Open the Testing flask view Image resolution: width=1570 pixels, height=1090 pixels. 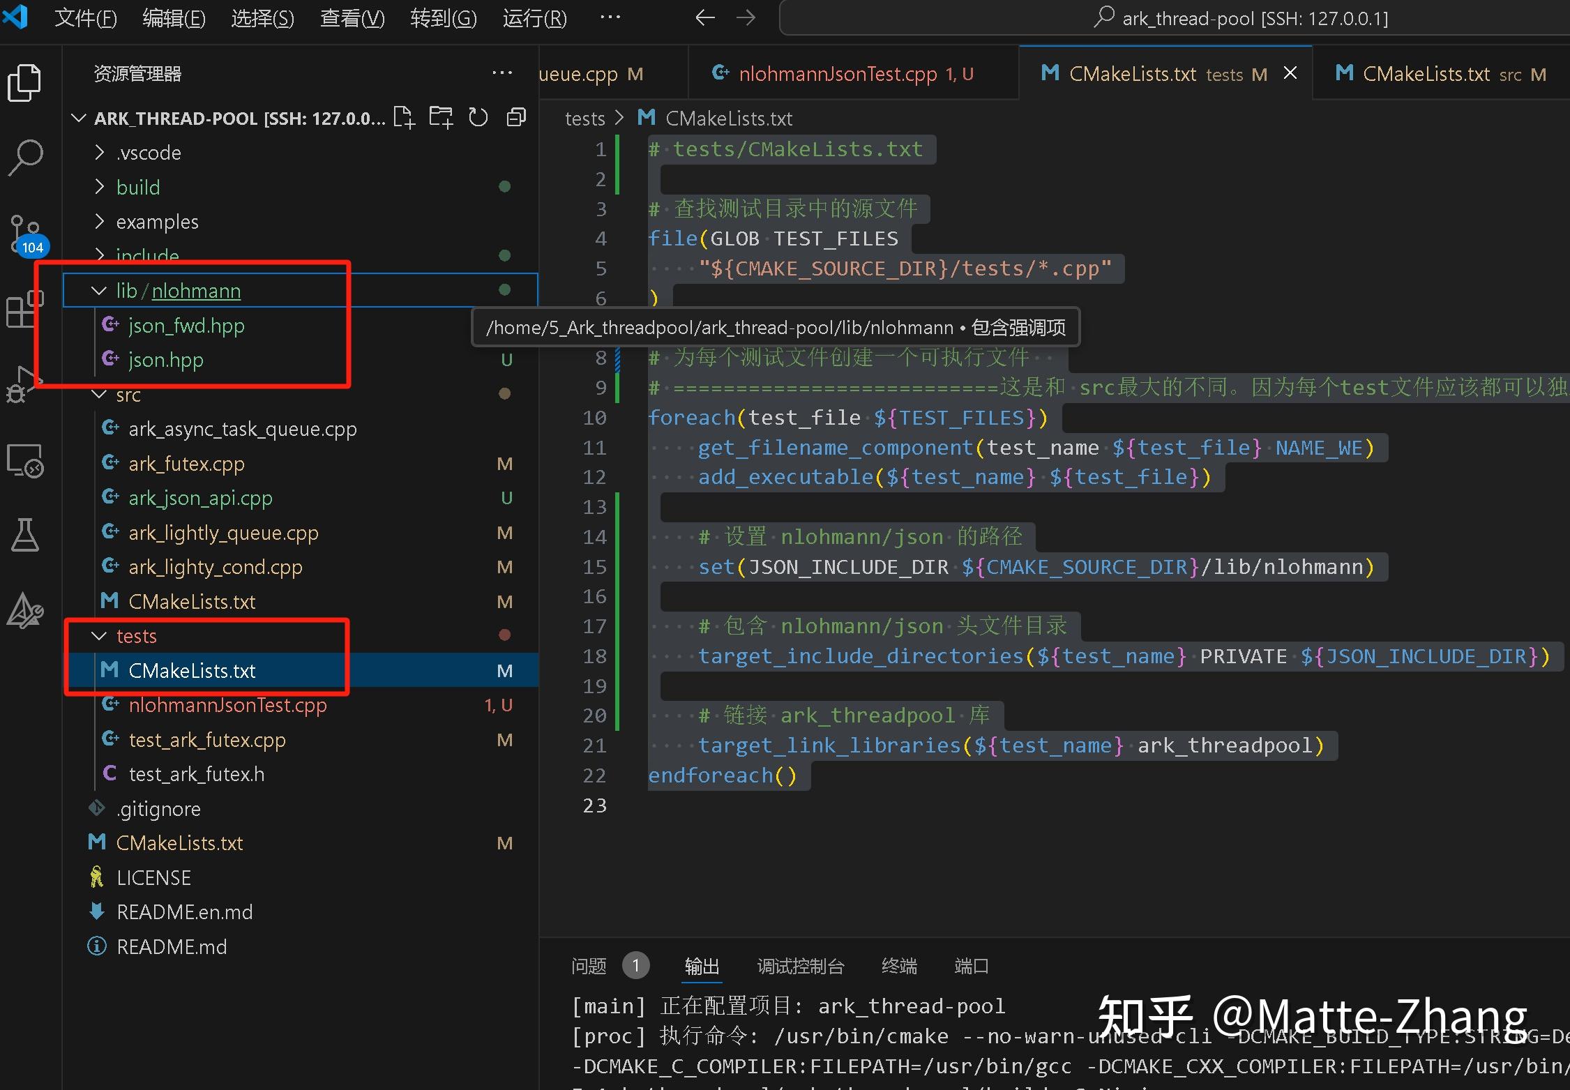(25, 535)
